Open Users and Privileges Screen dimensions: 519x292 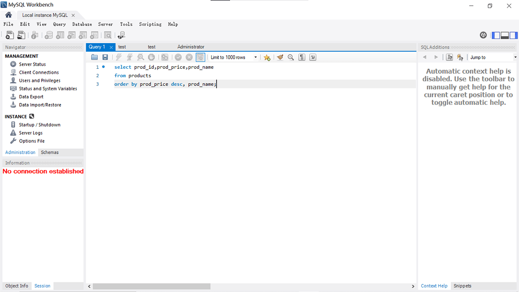pos(39,80)
